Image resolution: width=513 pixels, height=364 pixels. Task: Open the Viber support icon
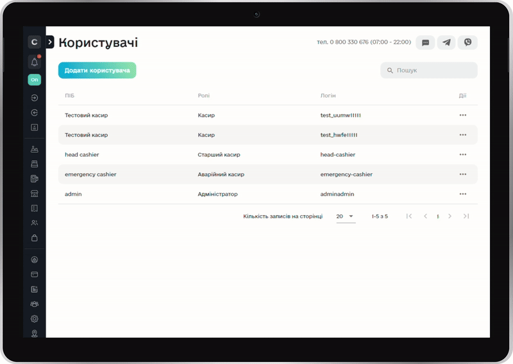(x=467, y=42)
